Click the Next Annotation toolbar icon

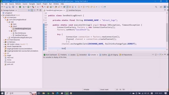(x=79, y=7)
